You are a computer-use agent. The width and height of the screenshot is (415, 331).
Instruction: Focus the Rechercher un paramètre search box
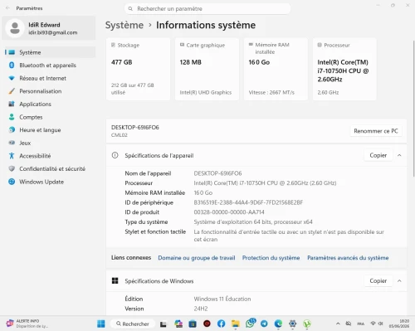(x=207, y=8)
